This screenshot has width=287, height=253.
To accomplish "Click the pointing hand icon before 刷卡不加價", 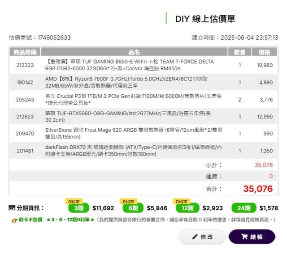I will (14, 220).
